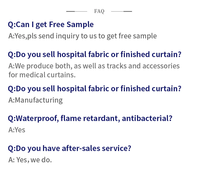
Task: Click the "for medical curtains." text line
Action: [x=42, y=75]
